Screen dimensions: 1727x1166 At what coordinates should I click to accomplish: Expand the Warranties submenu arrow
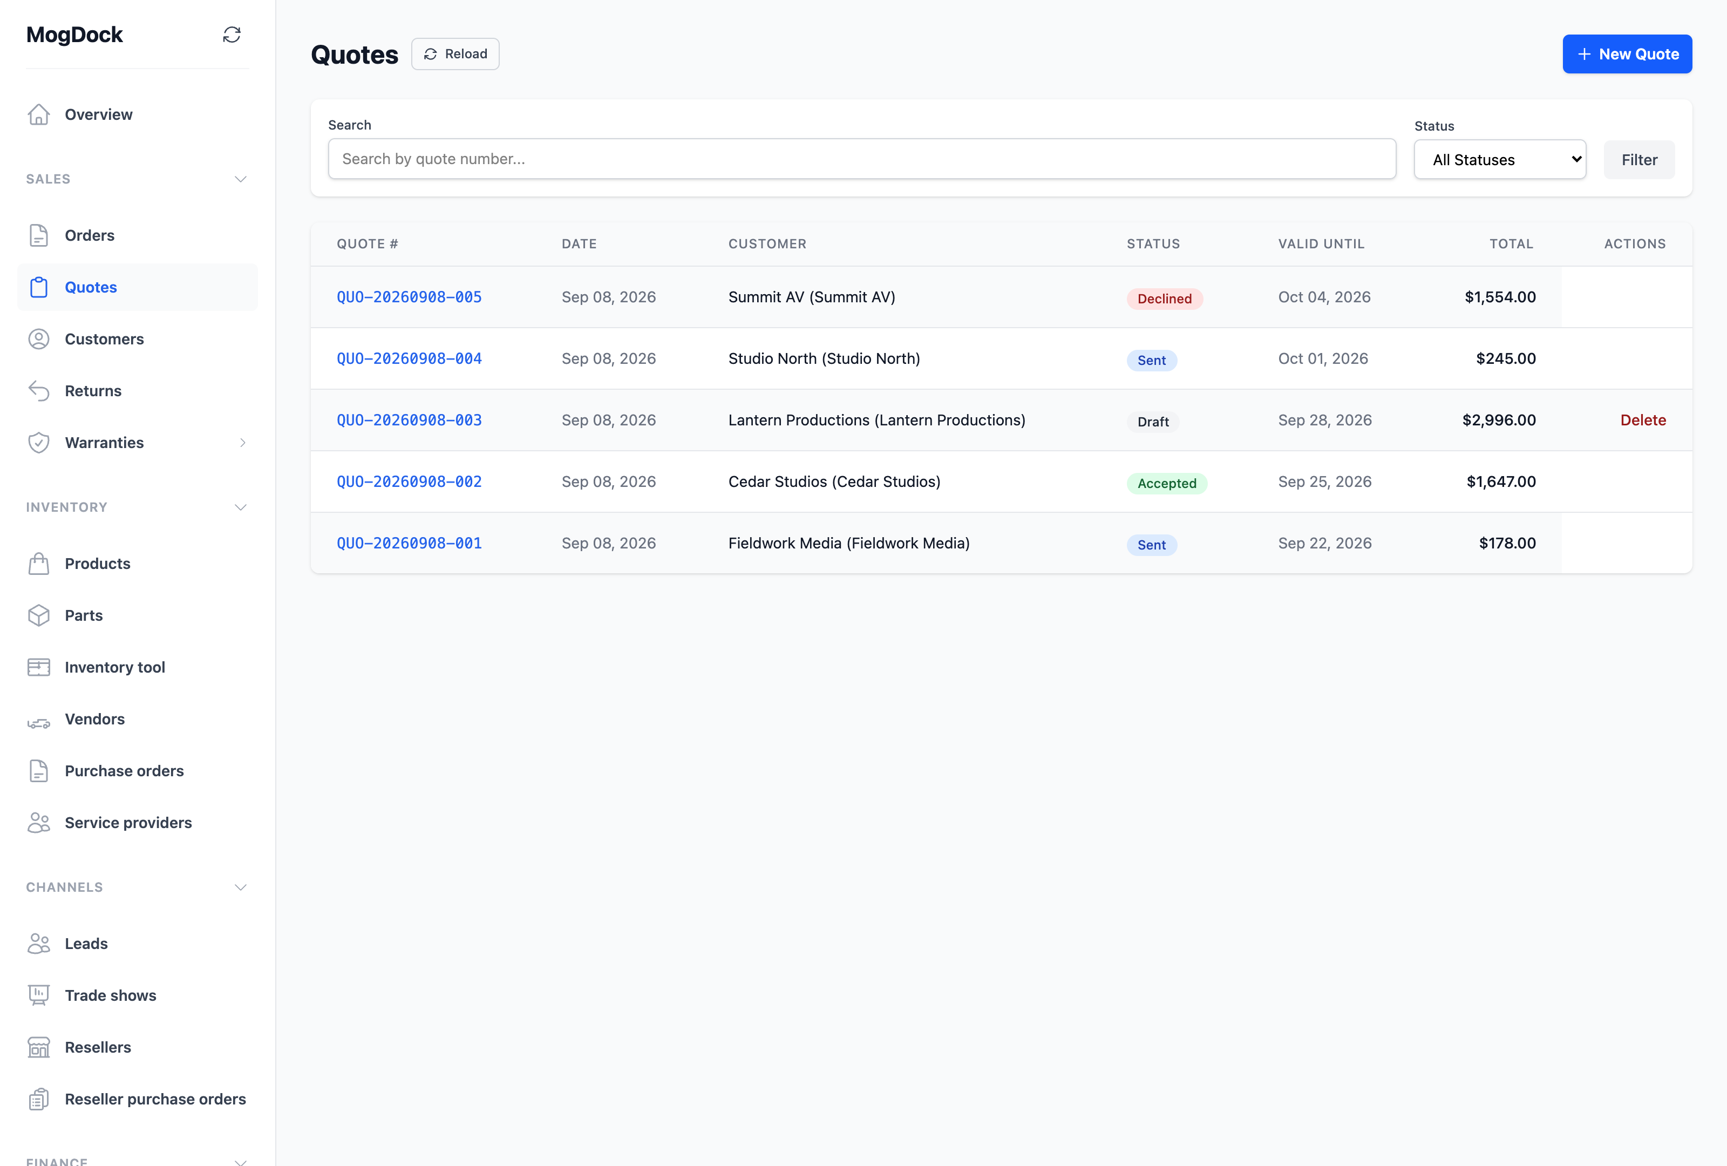click(242, 443)
